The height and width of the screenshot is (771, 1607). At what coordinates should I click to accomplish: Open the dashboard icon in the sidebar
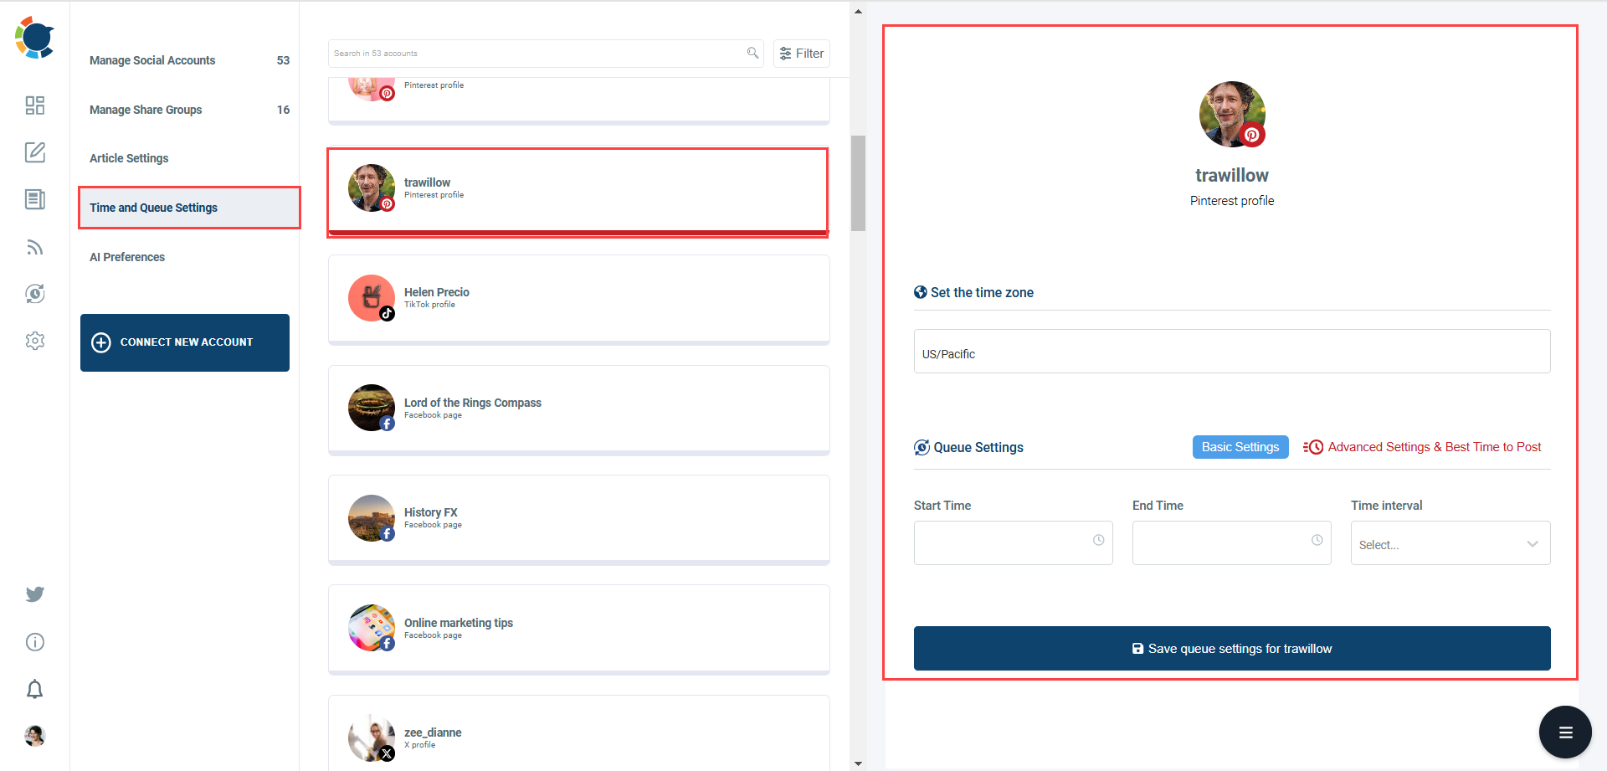click(34, 105)
